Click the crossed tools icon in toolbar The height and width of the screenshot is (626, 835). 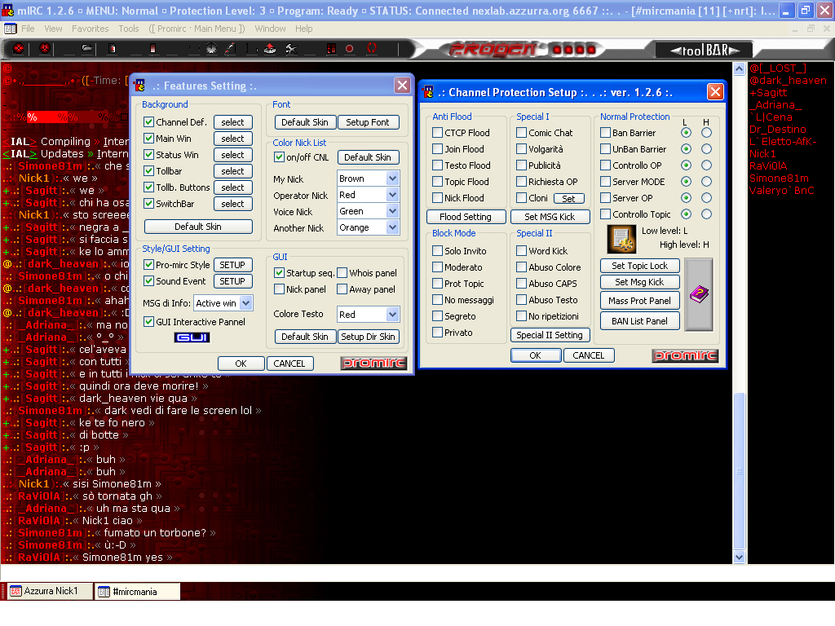[x=290, y=49]
